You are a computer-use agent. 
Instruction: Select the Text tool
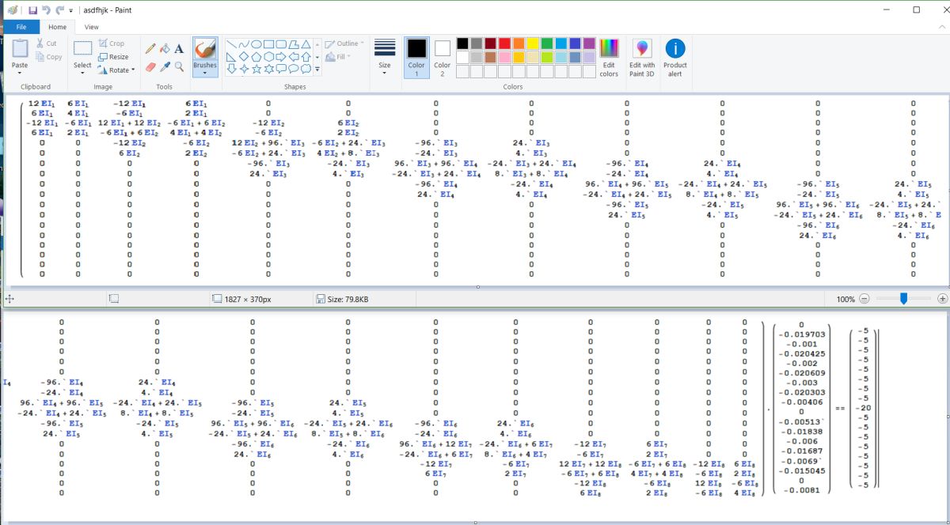coord(179,48)
